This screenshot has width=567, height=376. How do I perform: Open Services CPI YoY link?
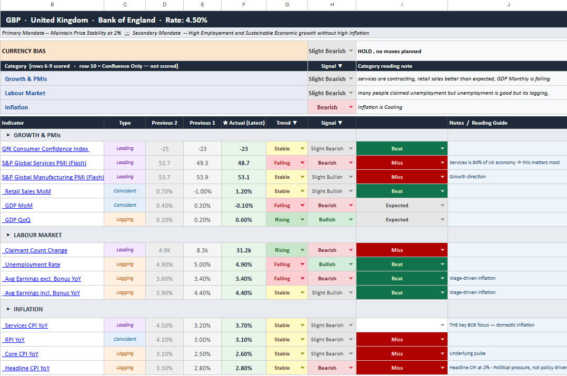pos(26,326)
